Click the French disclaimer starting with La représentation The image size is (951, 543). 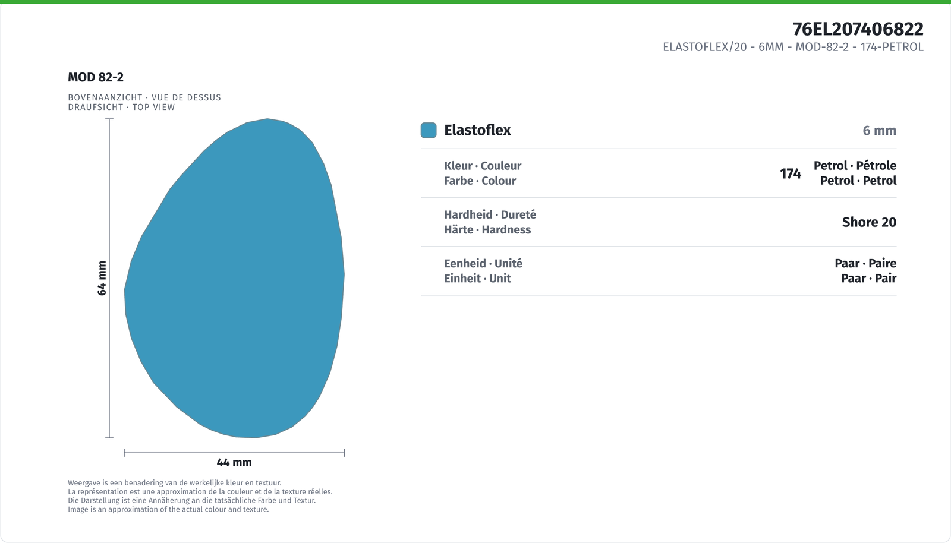pyautogui.click(x=200, y=492)
